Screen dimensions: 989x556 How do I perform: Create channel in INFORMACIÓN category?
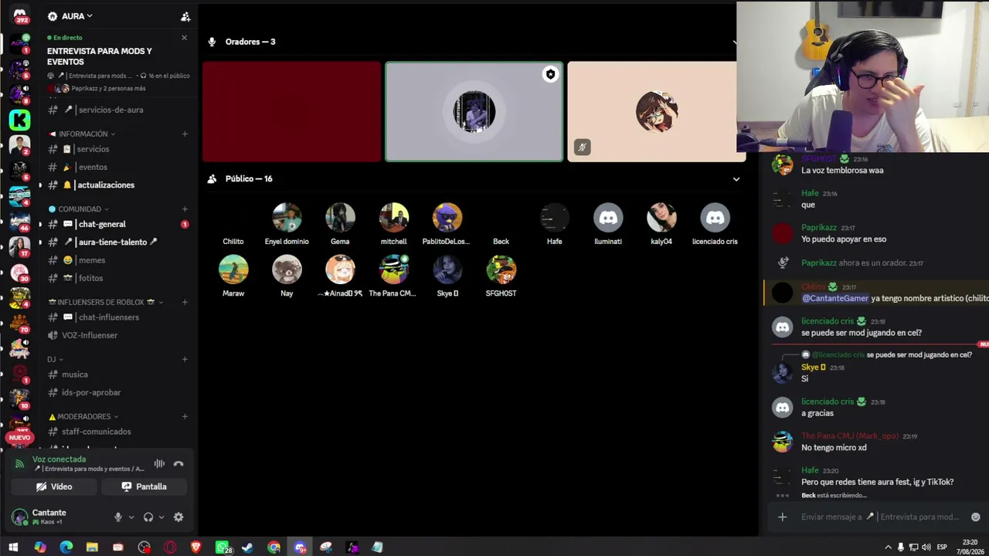pos(185,134)
